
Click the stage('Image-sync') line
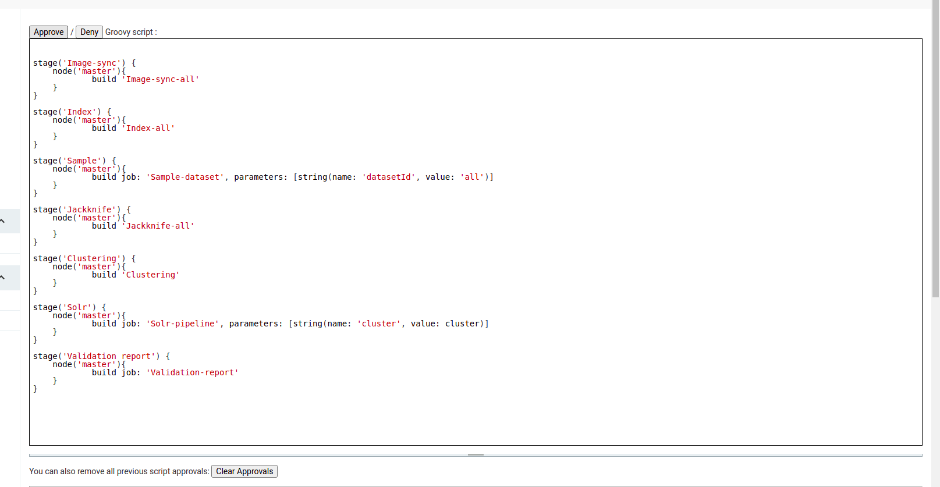point(84,63)
